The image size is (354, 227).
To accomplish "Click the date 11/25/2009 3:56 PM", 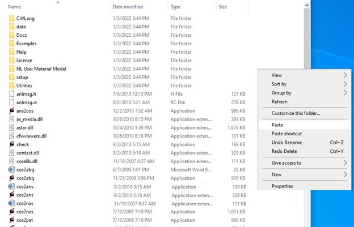I will tap(133, 178).
